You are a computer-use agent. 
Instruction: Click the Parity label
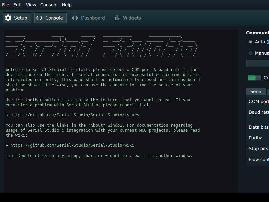[256, 138]
